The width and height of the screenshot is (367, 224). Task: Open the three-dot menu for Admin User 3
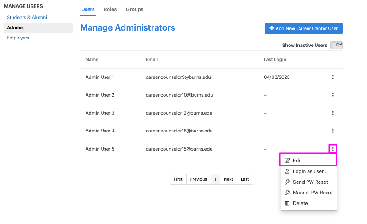[x=333, y=113]
